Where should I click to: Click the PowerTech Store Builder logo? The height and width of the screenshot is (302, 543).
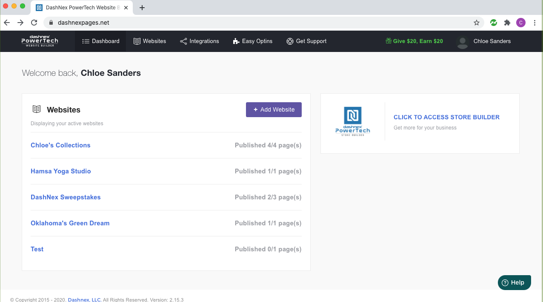coord(352,121)
